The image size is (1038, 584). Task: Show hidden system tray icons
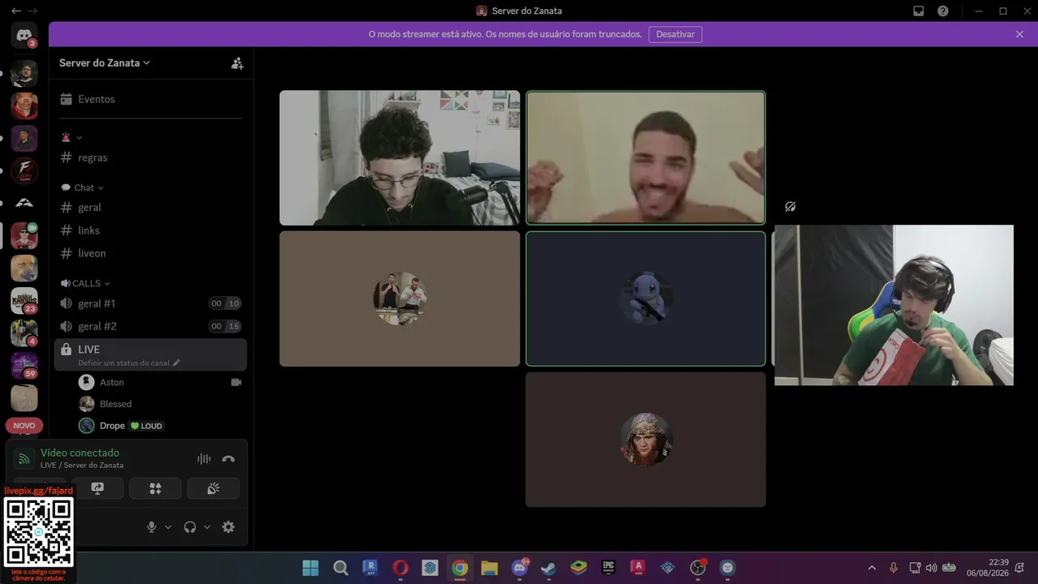click(872, 568)
